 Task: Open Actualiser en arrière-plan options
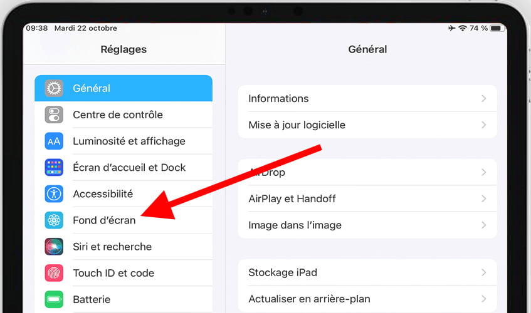pyautogui.click(x=367, y=299)
